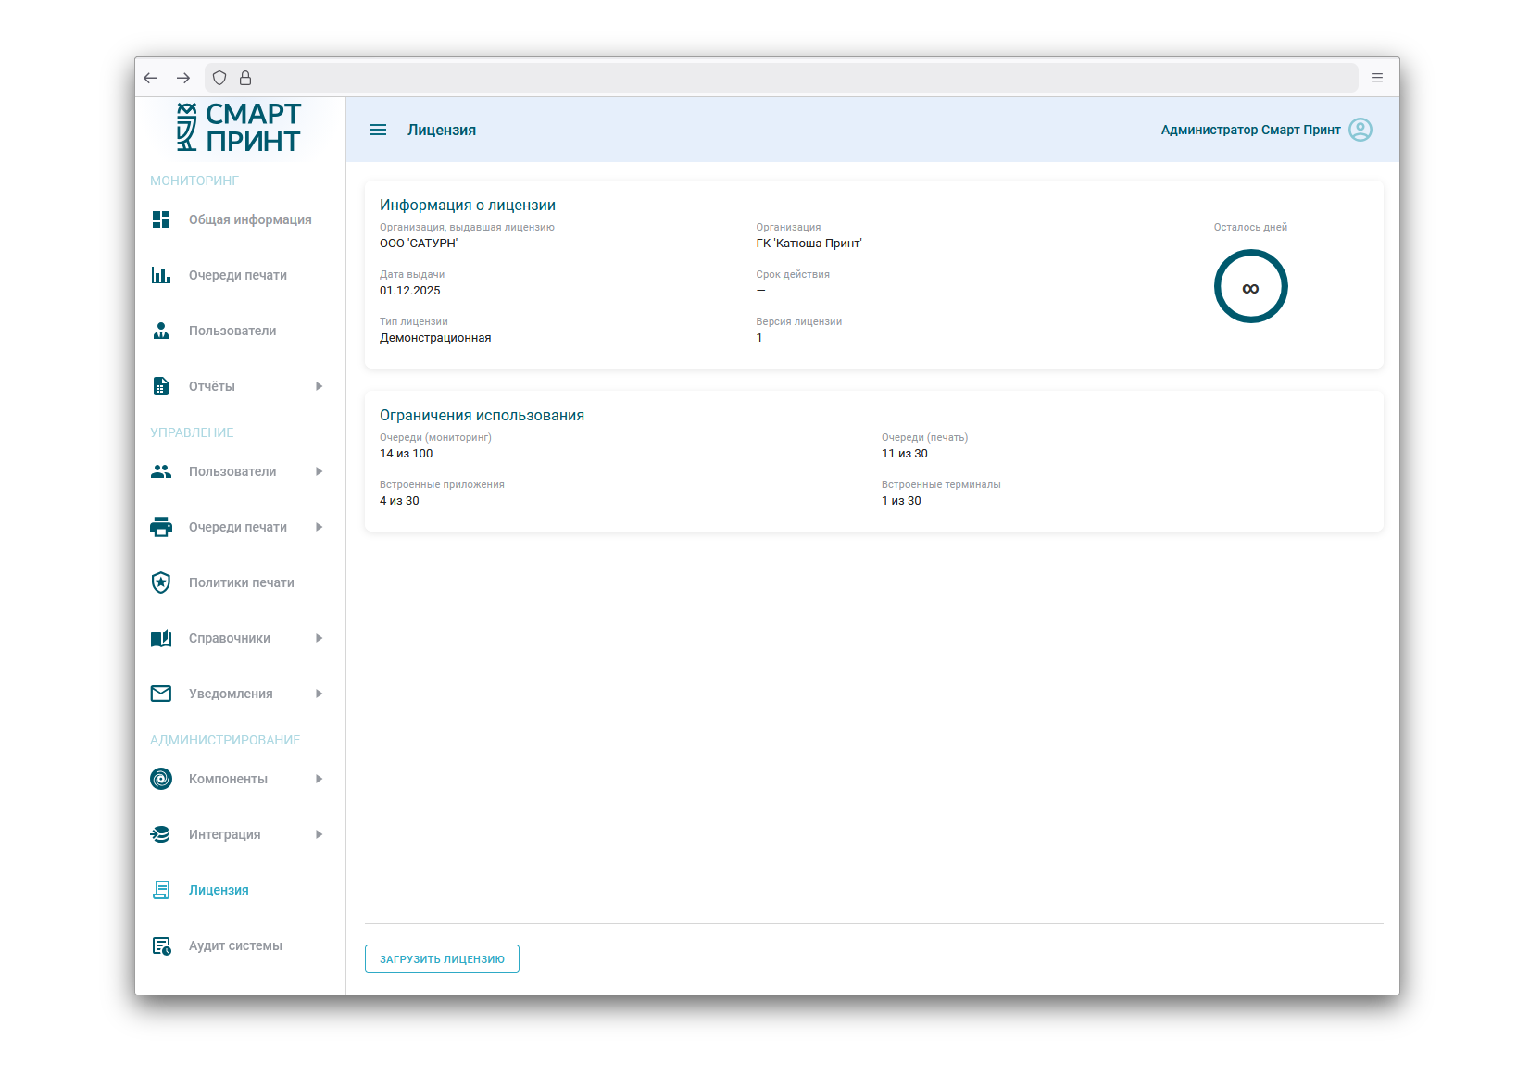The width and height of the screenshot is (1517, 1076).
Task: Click the Уведомления menu label
Action: coord(231,694)
